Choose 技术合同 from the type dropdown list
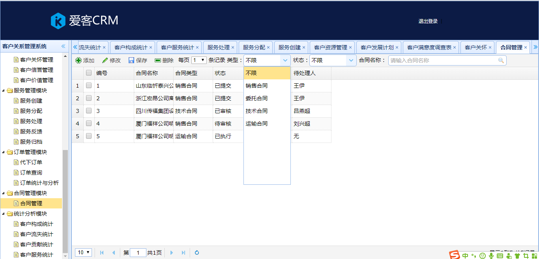539x259 pixels. tap(256, 111)
